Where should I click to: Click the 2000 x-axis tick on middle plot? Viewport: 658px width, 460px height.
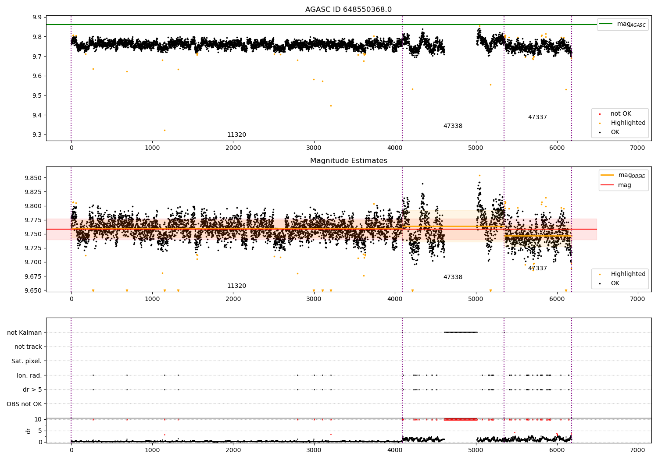coord(233,299)
